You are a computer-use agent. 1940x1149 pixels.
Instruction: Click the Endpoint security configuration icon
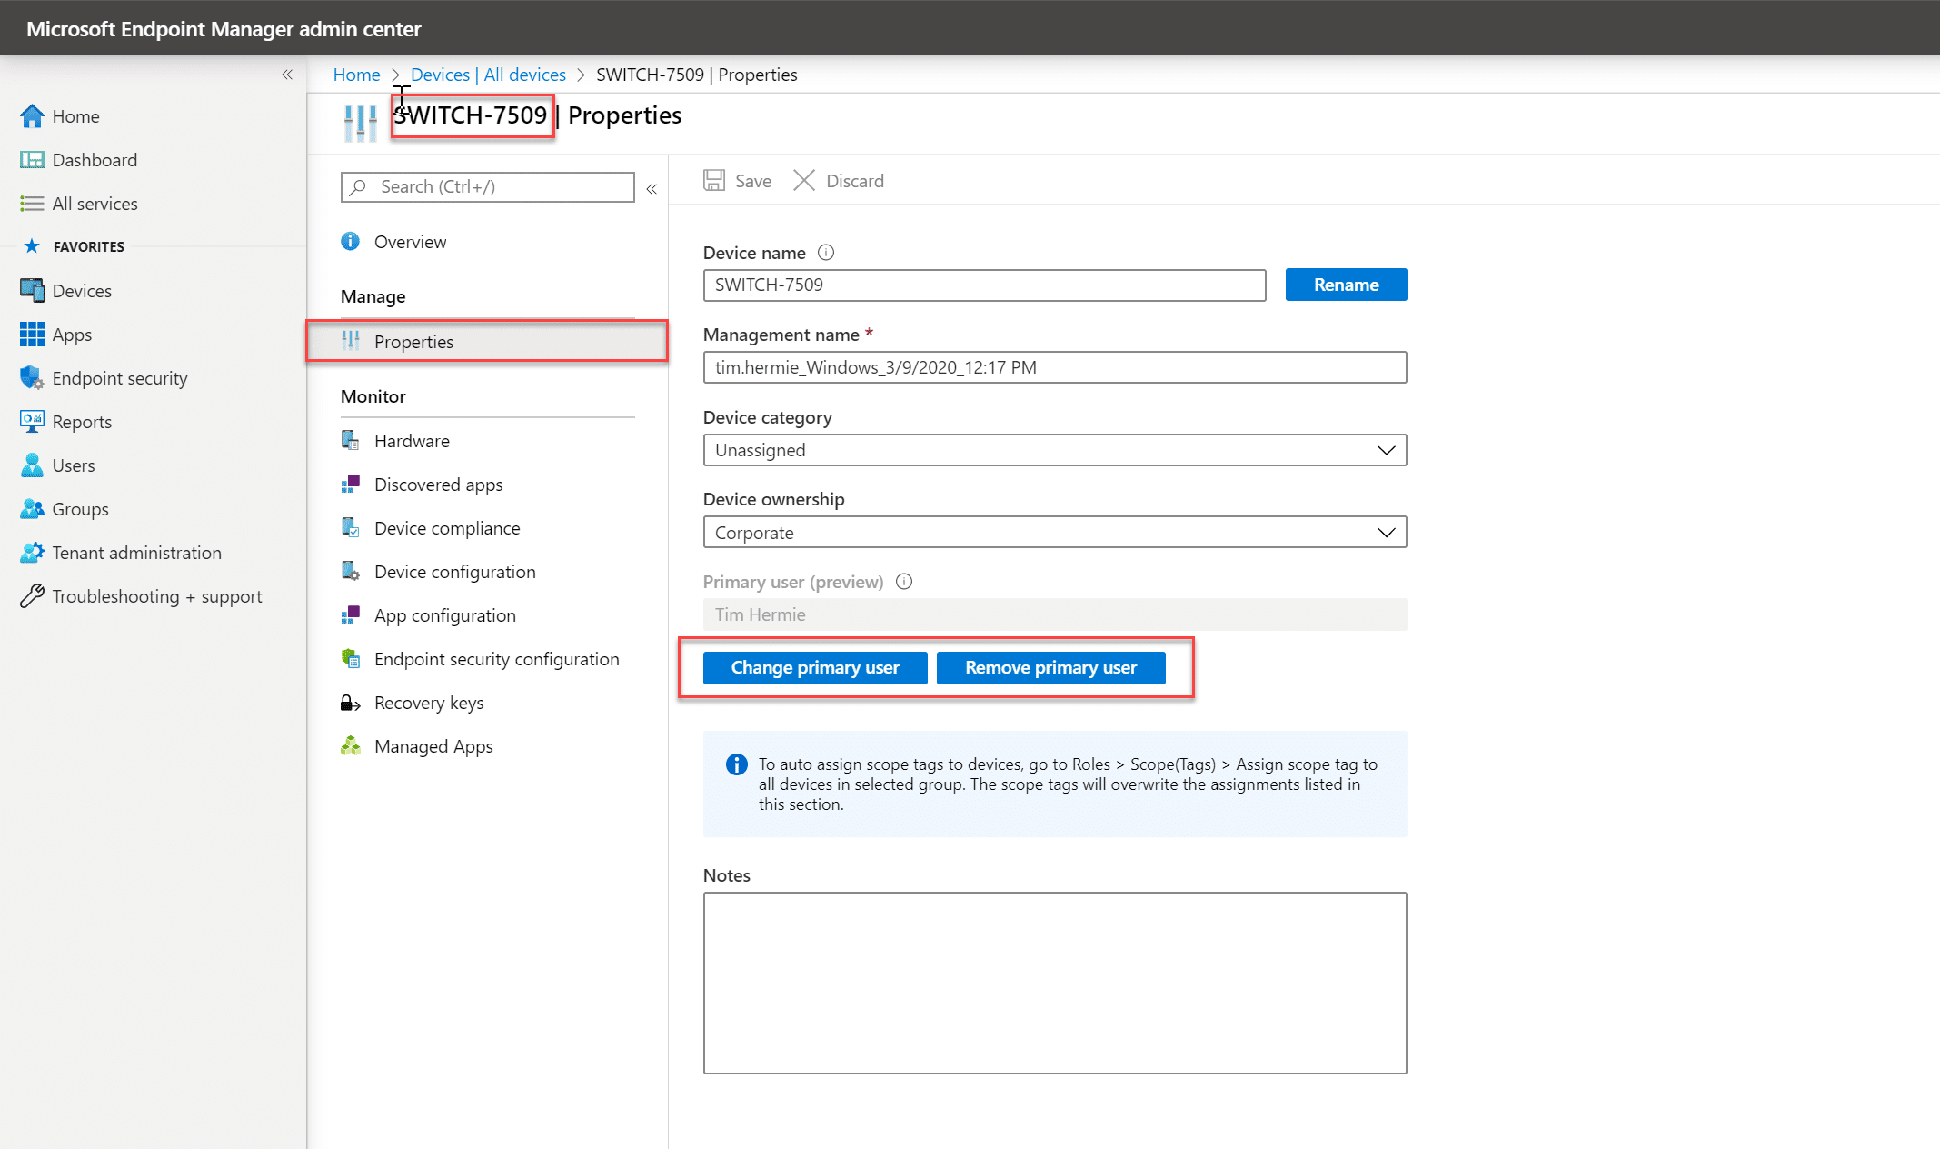click(350, 659)
